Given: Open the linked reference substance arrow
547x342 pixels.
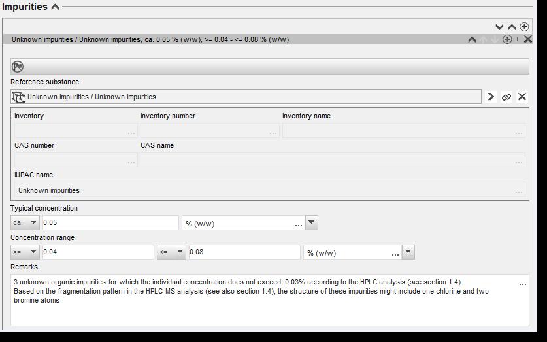Looking at the screenshot, I should point(491,97).
